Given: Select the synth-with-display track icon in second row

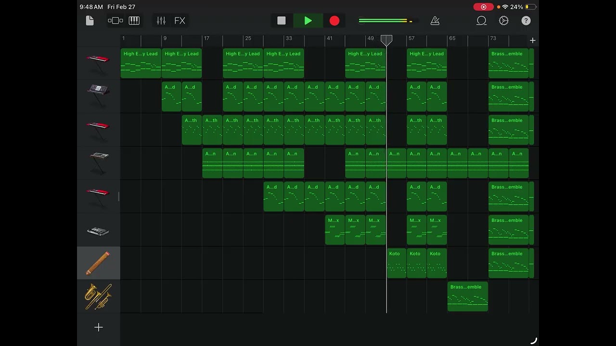Looking at the screenshot, I should [x=98, y=97].
